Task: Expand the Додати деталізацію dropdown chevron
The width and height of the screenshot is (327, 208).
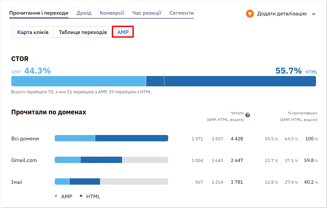Action: (314, 14)
